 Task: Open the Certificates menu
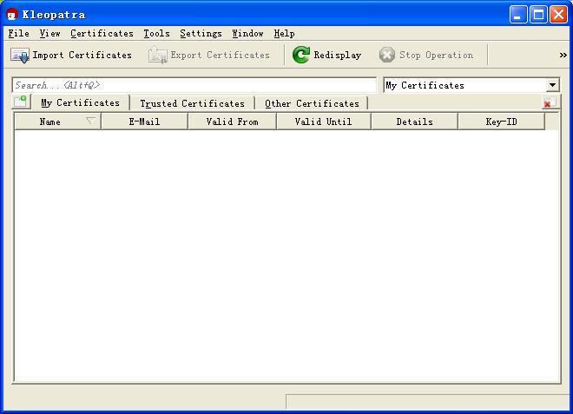pyautogui.click(x=102, y=33)
